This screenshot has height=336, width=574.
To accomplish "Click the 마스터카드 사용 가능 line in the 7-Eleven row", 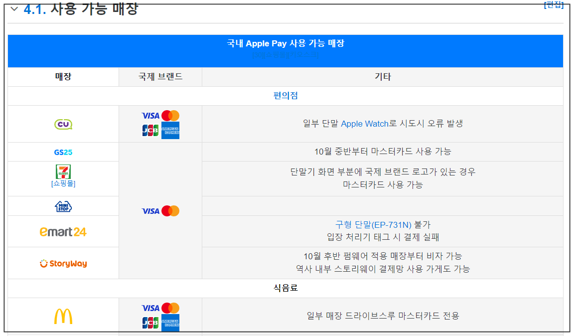I will [x=383, y=184].
